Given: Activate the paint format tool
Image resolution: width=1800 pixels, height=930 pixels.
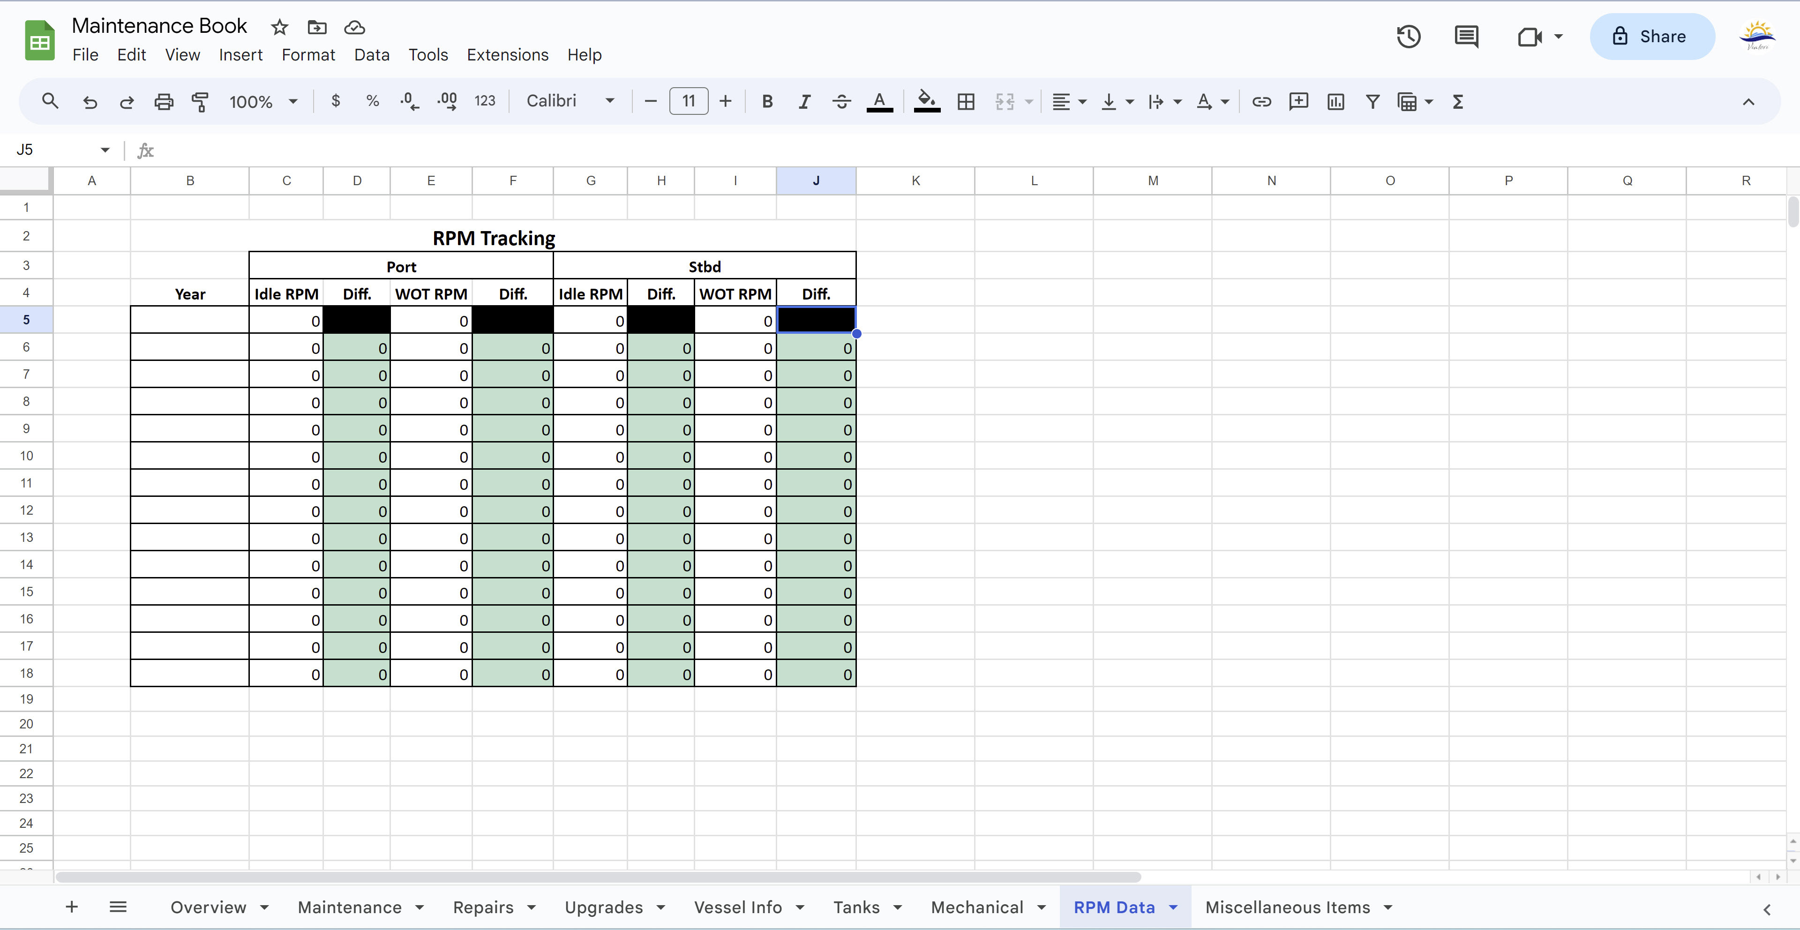Looking at the screenshot, I should click(x=200, y=101).
